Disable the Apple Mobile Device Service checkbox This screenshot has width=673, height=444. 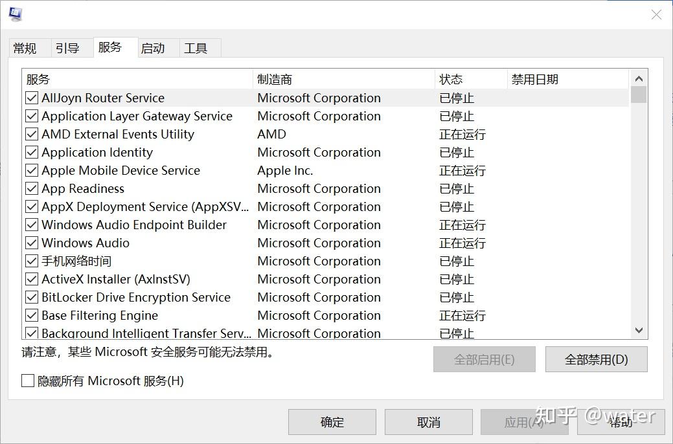coord(30,170)
